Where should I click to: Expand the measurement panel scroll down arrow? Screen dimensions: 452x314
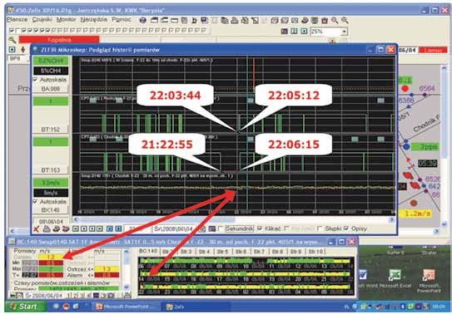pos(126,287)
